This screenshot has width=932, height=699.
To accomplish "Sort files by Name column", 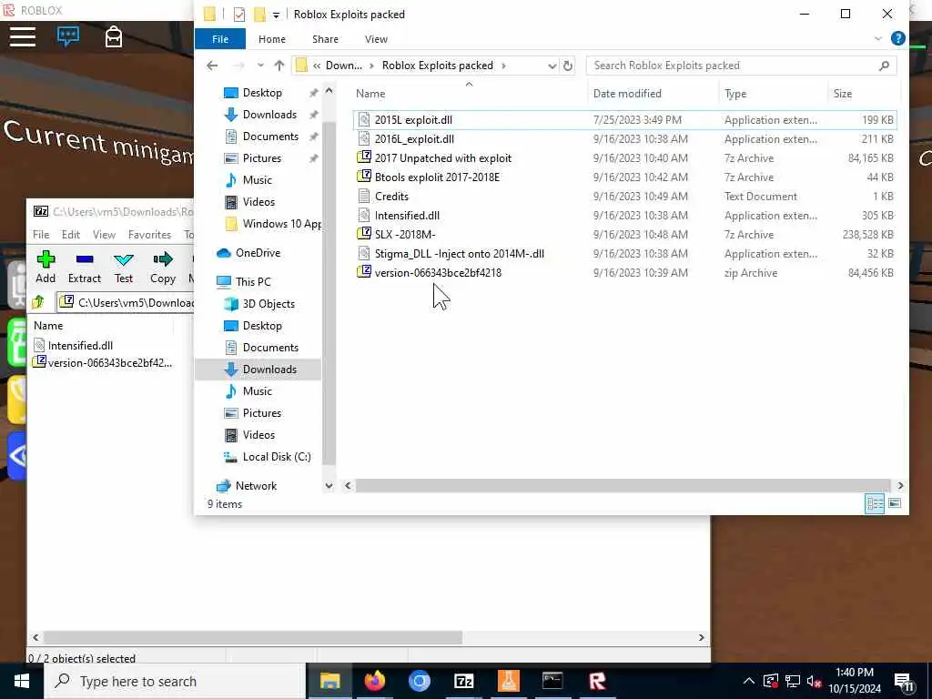I will tap(469, 94).
